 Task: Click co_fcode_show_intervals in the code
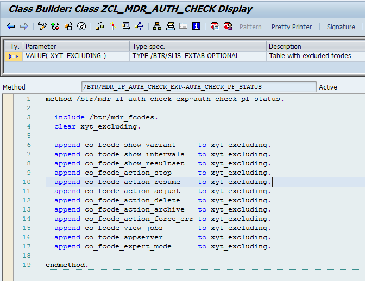pos(135,155)
